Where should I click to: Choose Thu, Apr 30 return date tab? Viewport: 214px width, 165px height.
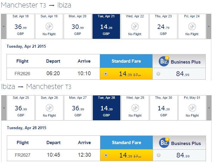163,108
